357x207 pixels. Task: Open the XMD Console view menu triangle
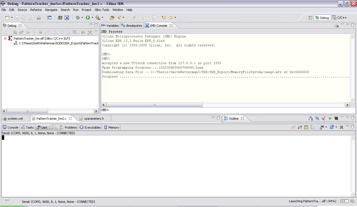coord(342,25)
